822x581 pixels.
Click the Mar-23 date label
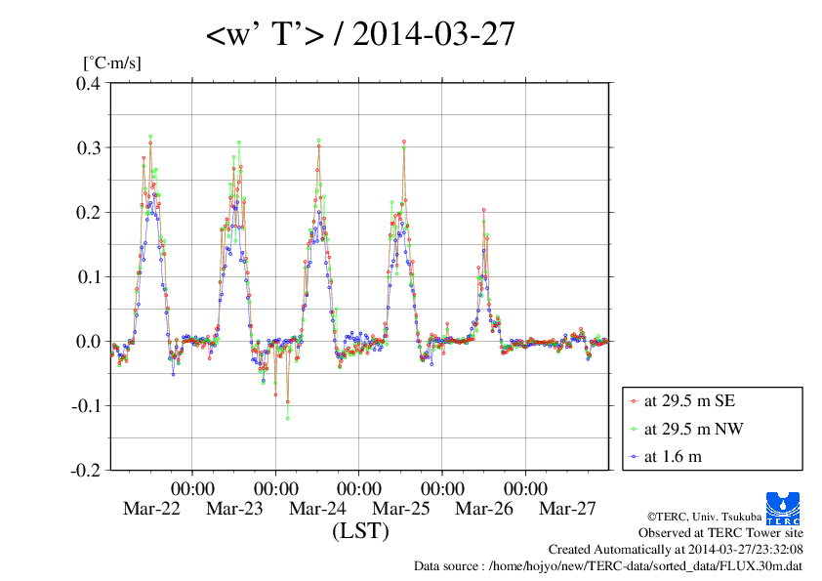pos(234,508)
